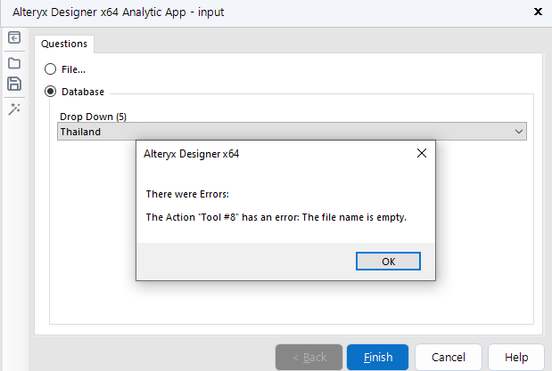This screenshot has width=552, height=371.
Task: Expand the Drop Down arrow chevron
Action: [519, 132]
